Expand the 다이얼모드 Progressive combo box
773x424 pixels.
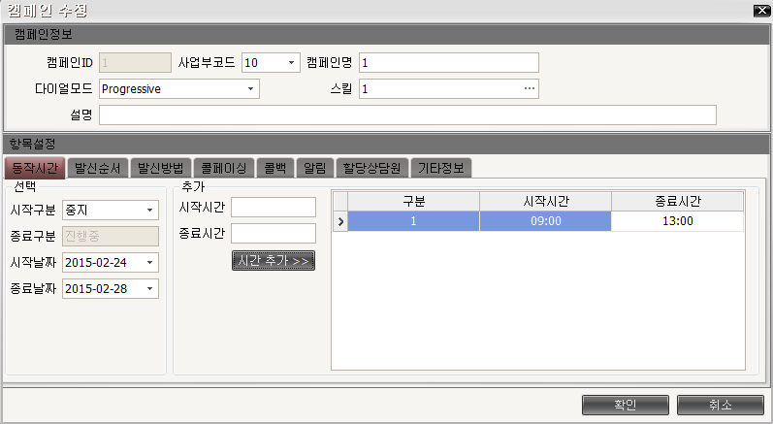(250, 89)
